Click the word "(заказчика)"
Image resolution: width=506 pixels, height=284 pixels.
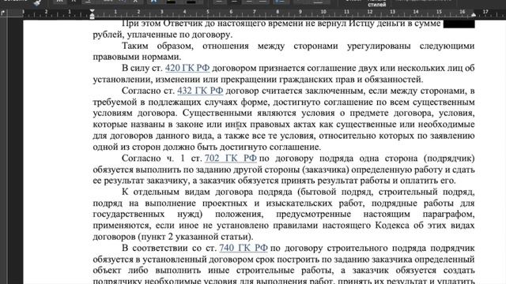tap(327, 170)
